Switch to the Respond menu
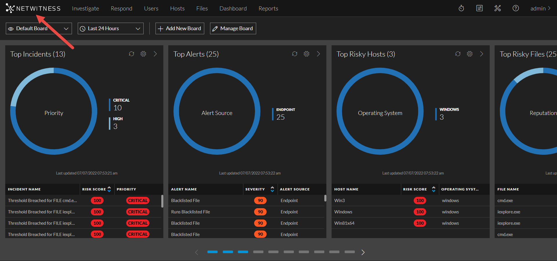The image size is (557, 261). (x=121, y=8)
